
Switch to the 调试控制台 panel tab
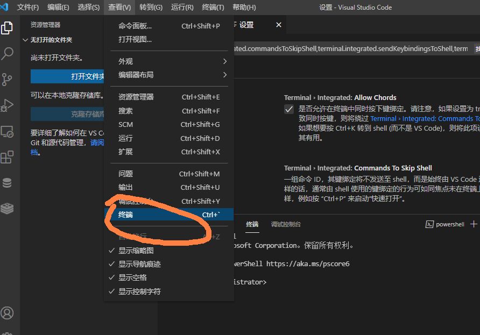tap(286, 224)
